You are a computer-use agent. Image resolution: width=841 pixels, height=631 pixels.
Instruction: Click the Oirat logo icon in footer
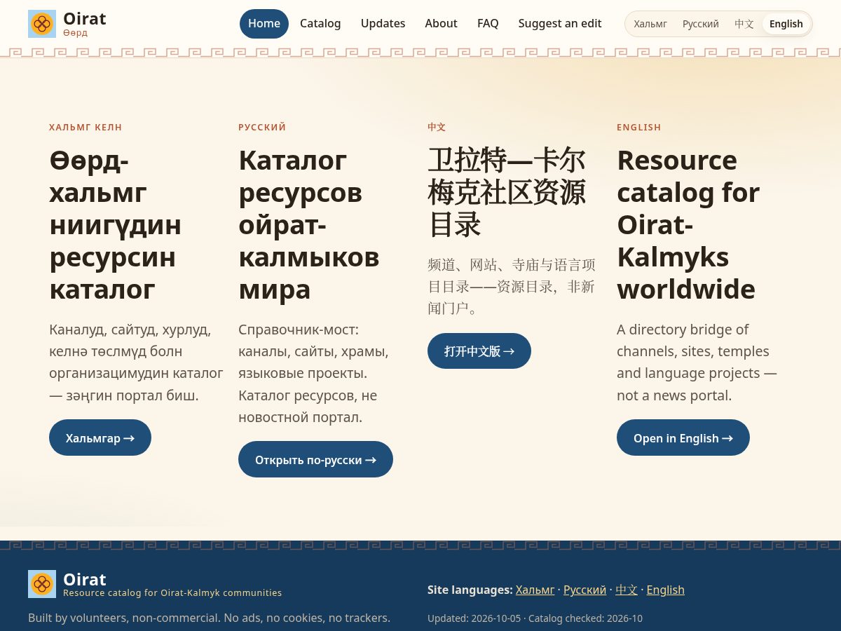pos(42,584)
